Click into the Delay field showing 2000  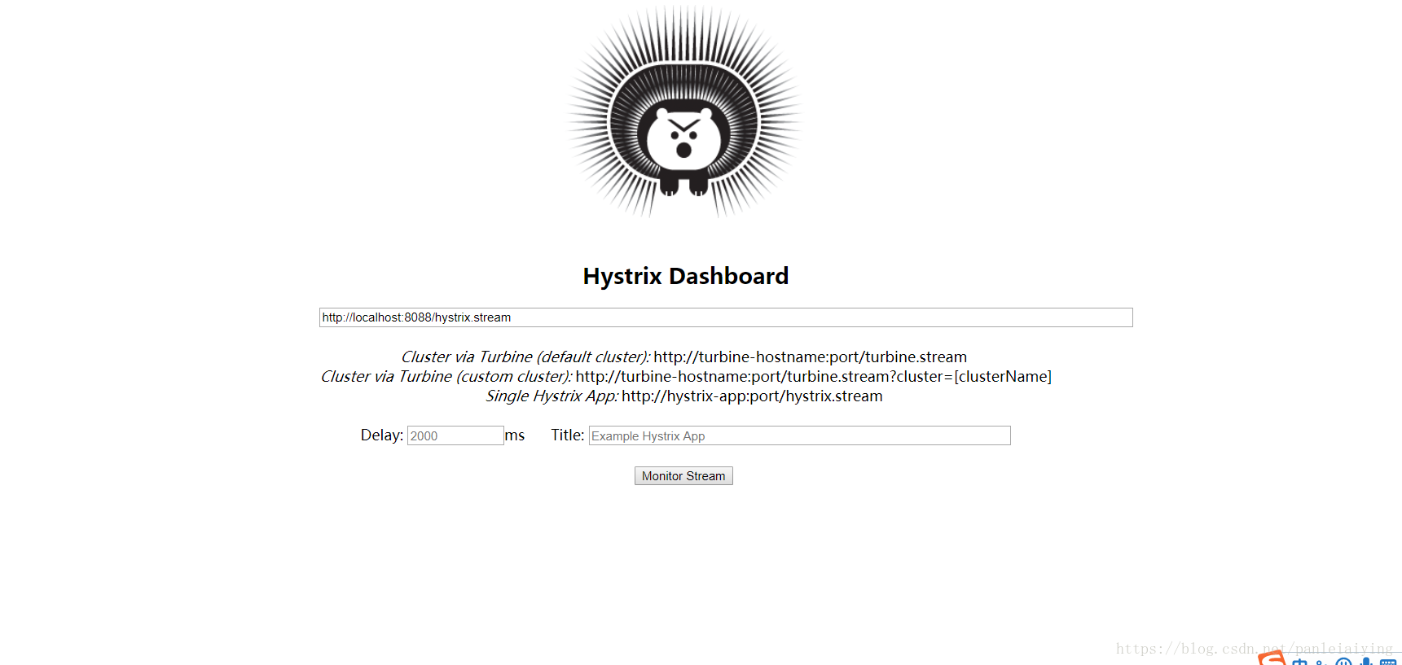click(x=455, y=435)
